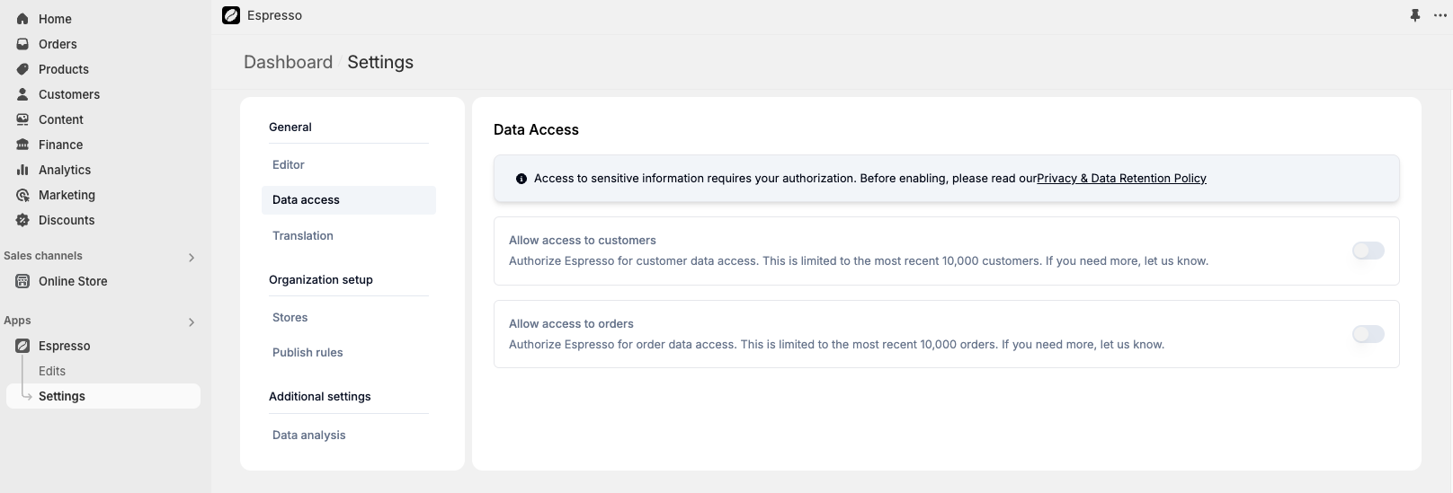The image size is (1453, 493).
Task: Open Edits under Espresso app
Action: [x=52, y=371]
